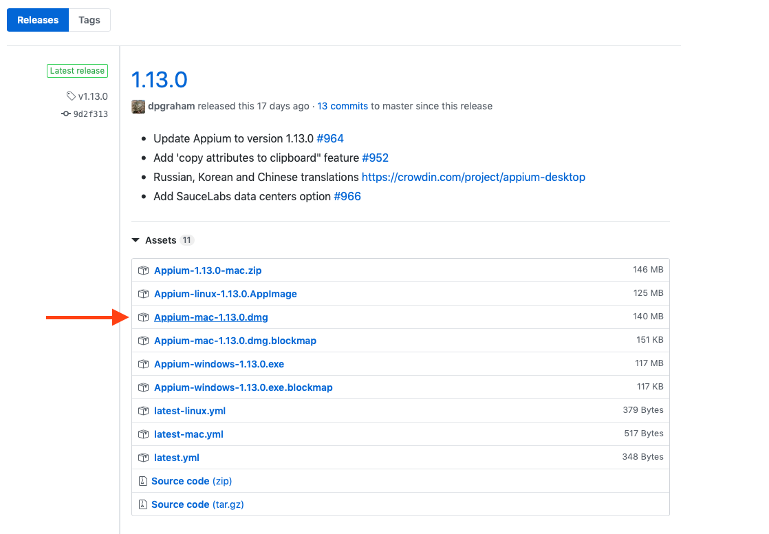Screen dimensions: 769x534
Task: Click the 146 MB size text
Action: click(x=648, y=270)
